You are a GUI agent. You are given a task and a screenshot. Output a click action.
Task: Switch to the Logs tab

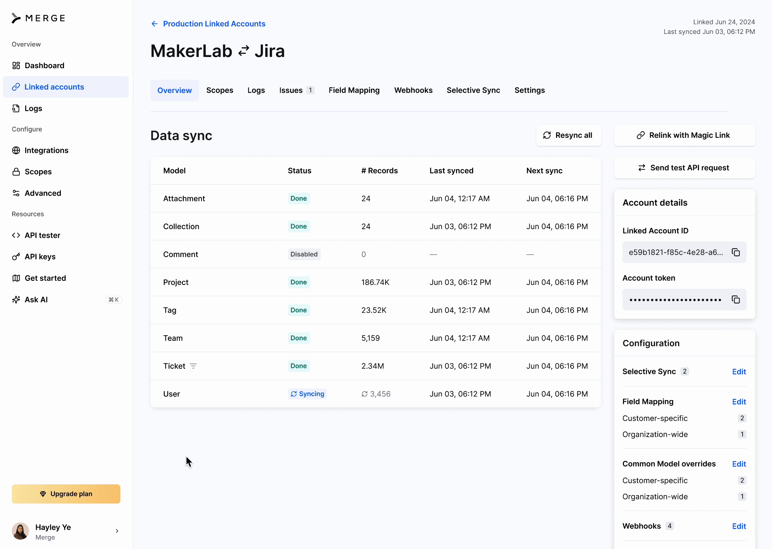256,90
